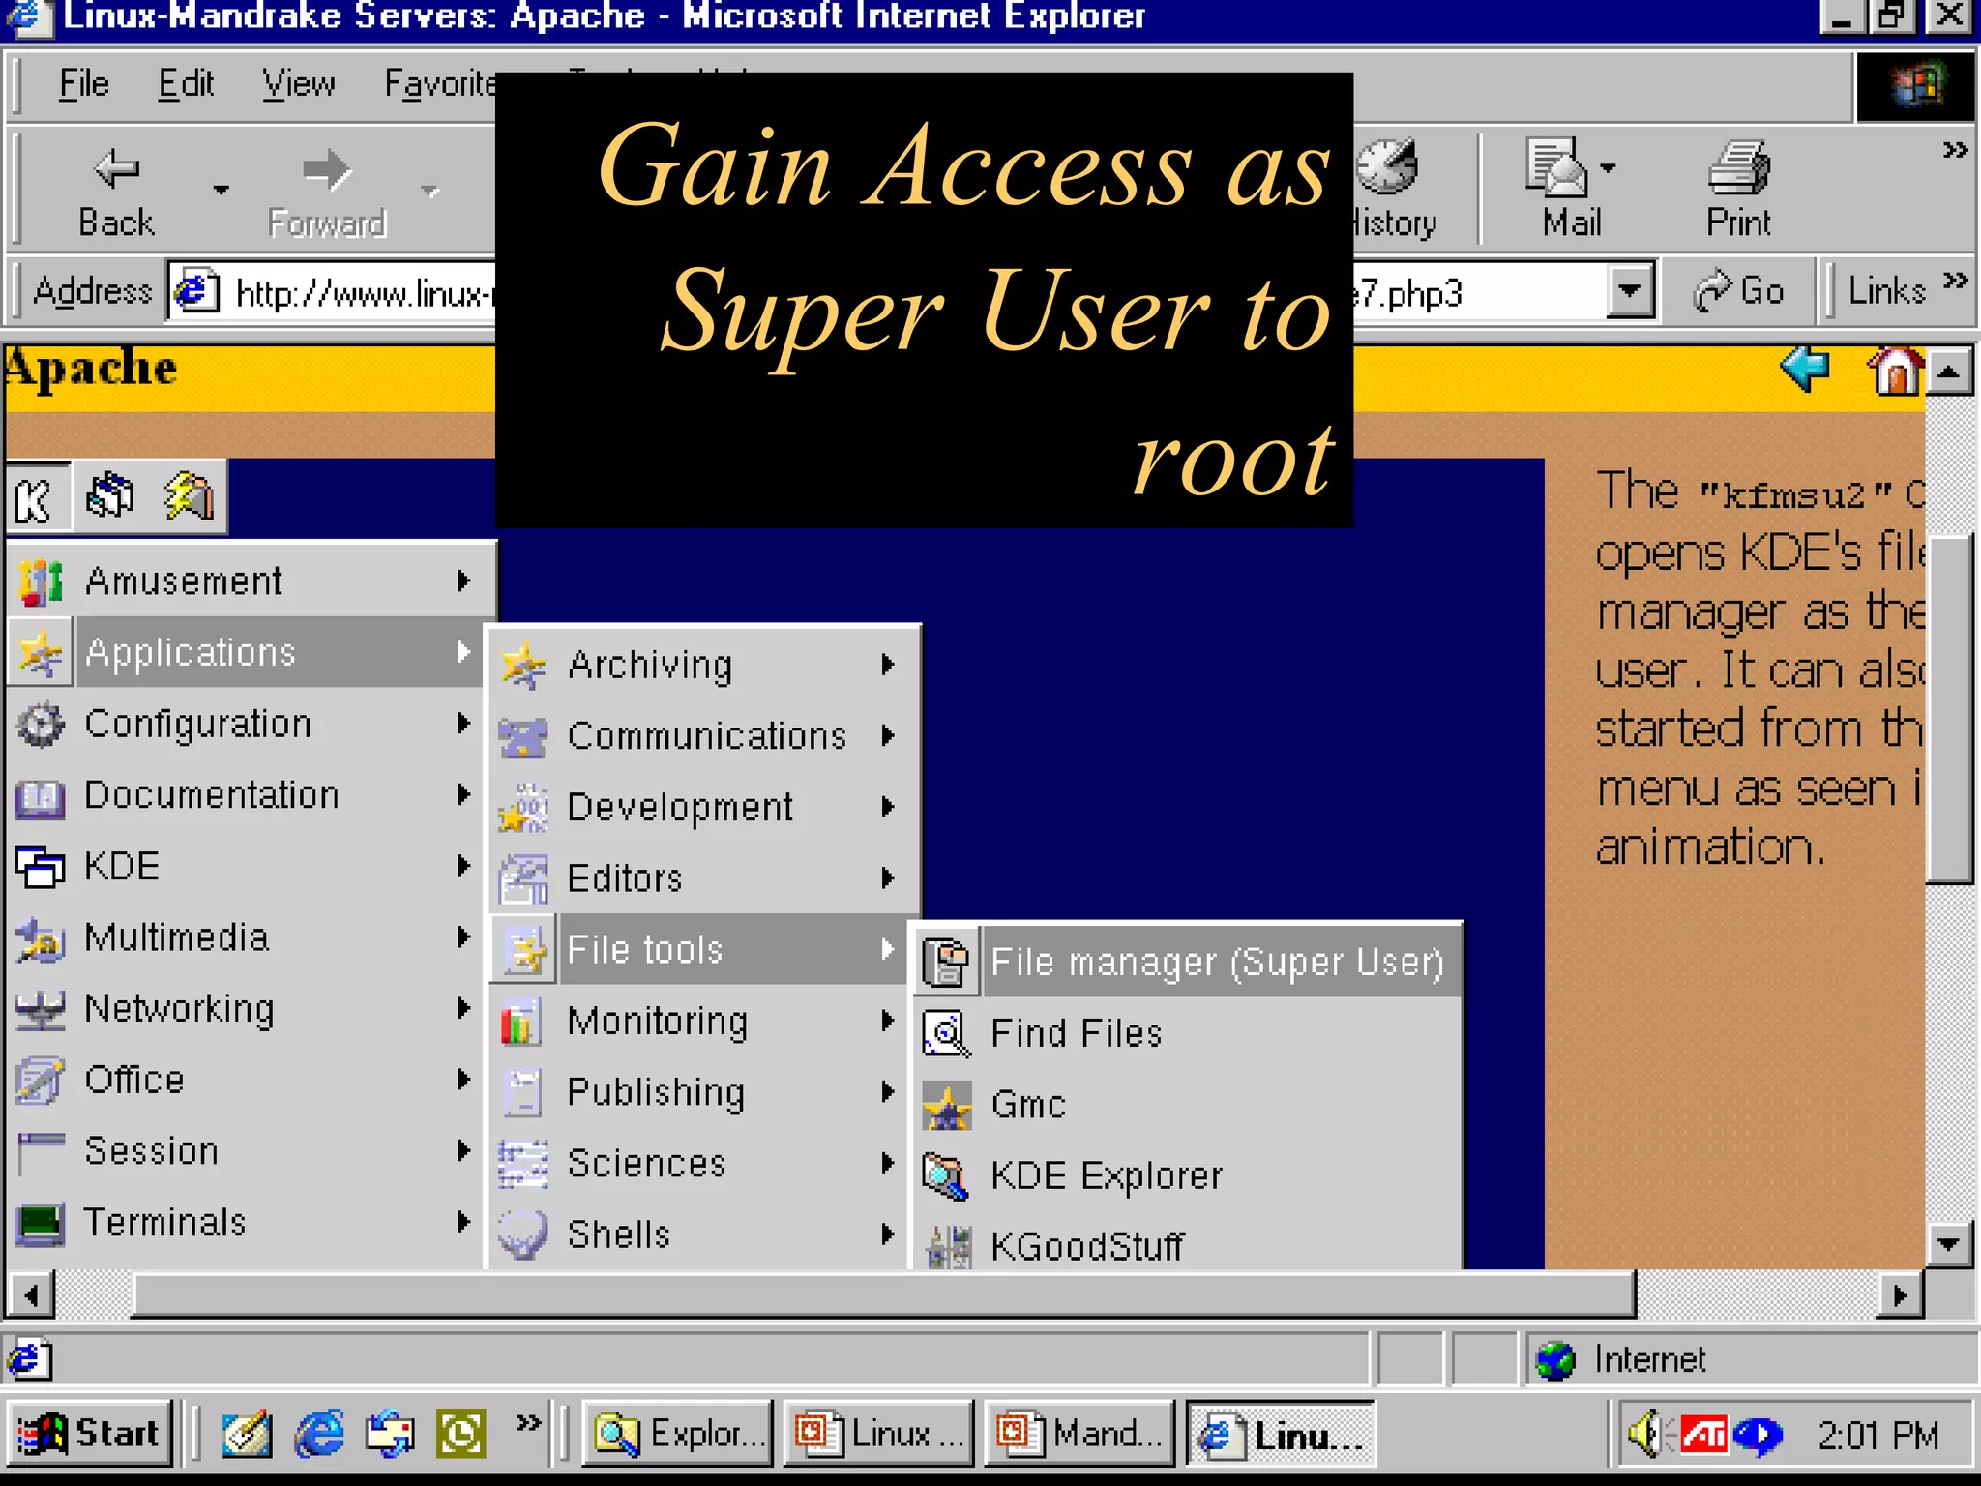Click Internet Explorer quick launch icon

pyautogui.click(x=319, y=1434)
